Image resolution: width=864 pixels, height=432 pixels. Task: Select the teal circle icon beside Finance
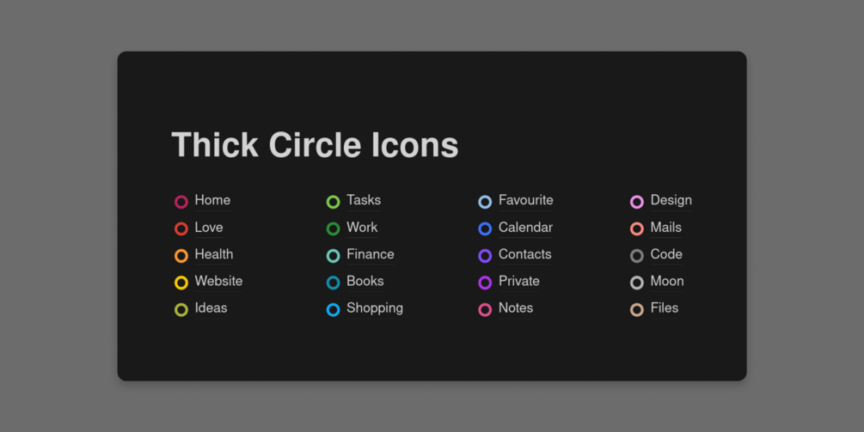pos(334,256)
